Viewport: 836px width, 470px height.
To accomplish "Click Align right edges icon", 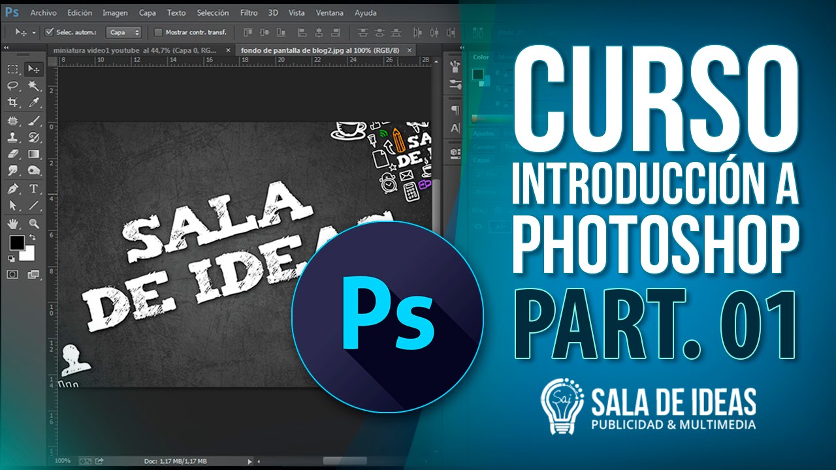I will tap(337, 32).
